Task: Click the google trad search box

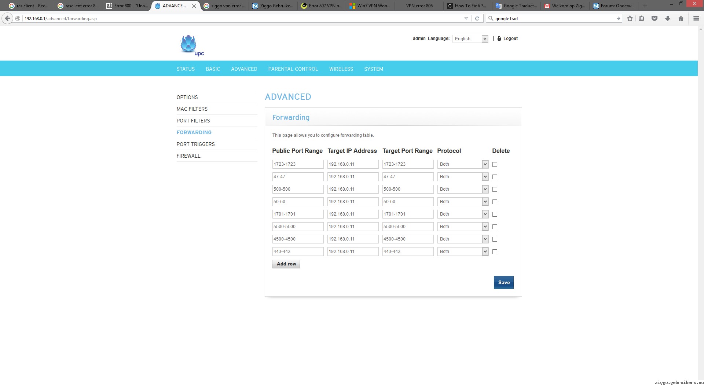Action: coord(554,18)
